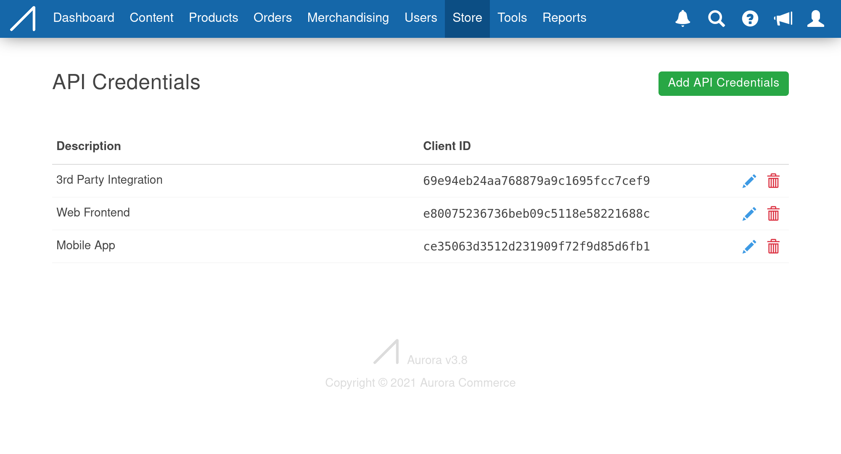The height and width of the screenshot is (454, 841).
Task: Delete 3rd Party Integration credentials
Action: click(x=773, y=181)
